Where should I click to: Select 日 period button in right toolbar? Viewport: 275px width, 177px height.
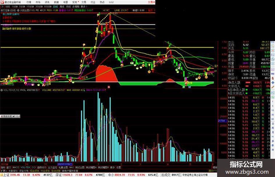273,124
